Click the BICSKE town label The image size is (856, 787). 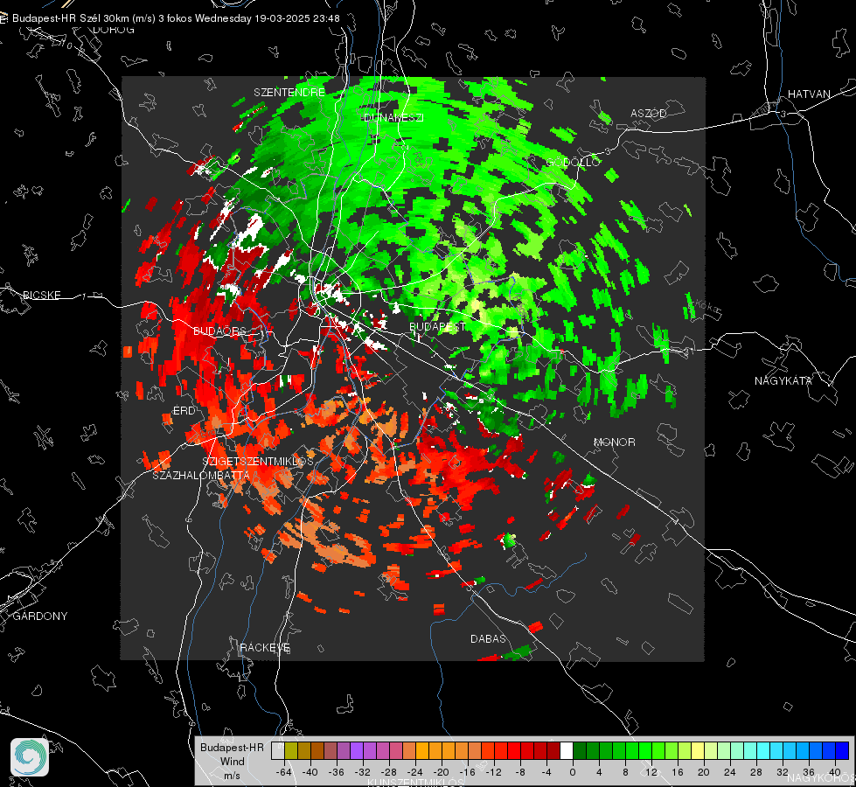[41, 295]
